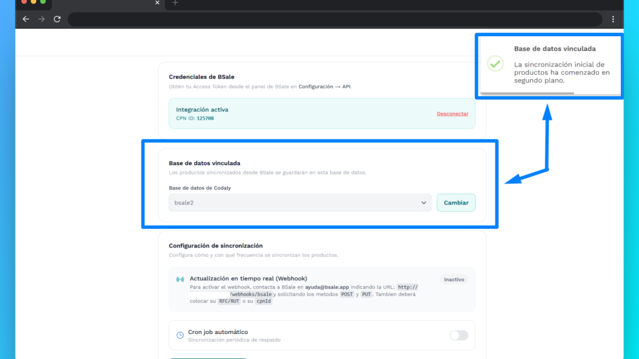The height and width of the screenshot is (359, 639).
Task: Click the Configuración → API text
Action: pyautogui.click(x=324, y=87)
